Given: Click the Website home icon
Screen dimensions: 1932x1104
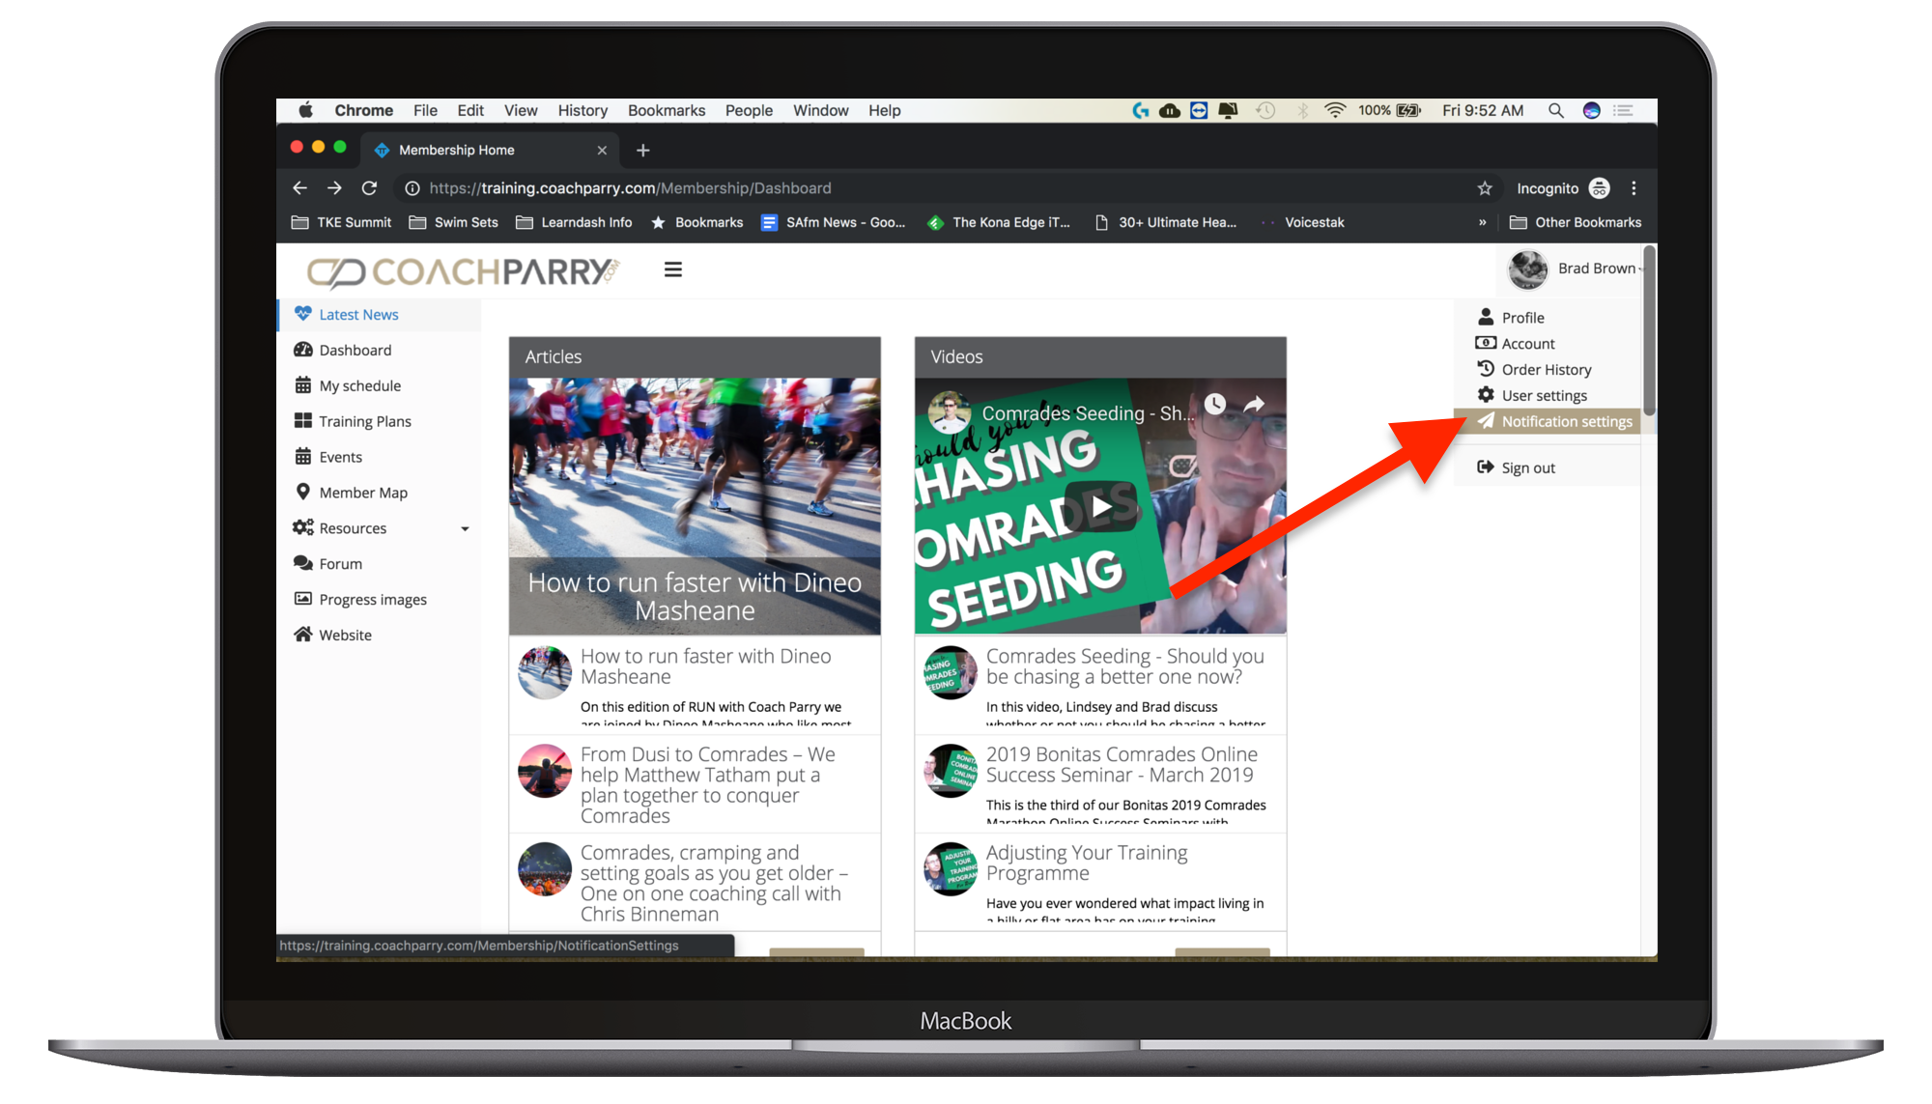Looking at the screenshot, I should coord(303,635).
